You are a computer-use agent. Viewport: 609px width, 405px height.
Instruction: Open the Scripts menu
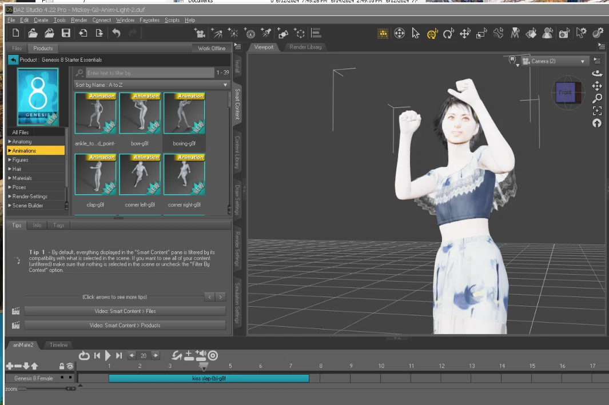click(172, 20)
